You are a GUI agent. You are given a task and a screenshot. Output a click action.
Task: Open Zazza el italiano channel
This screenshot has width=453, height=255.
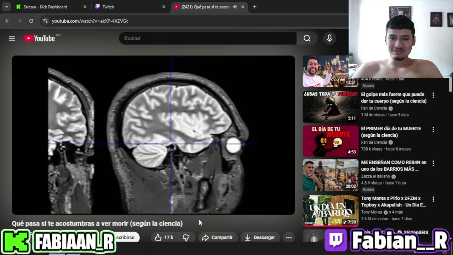click(375, 176)
